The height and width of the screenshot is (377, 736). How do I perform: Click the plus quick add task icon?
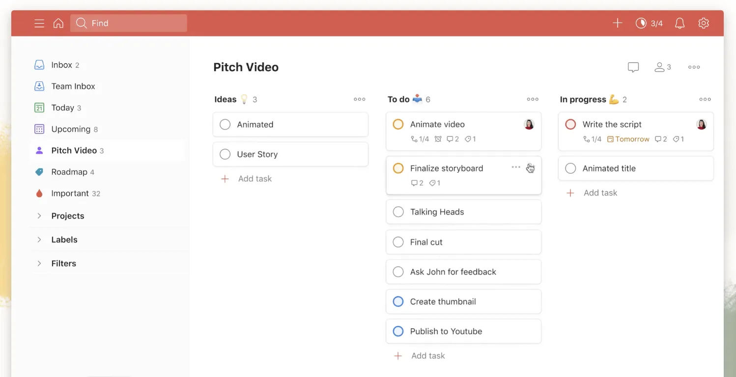pos(618,23)
